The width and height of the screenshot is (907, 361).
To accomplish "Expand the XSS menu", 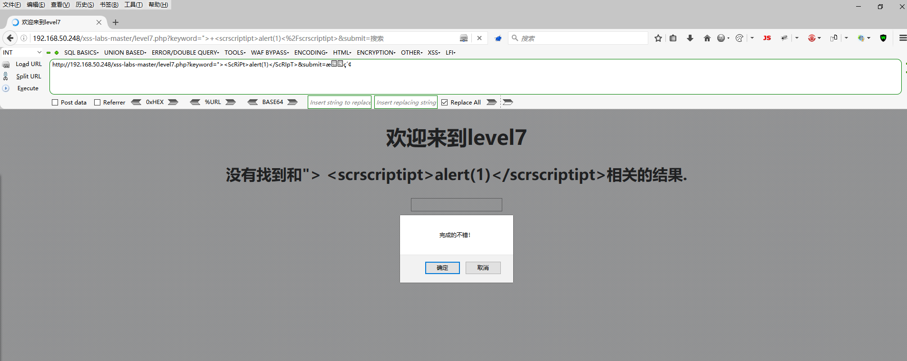I will 434,53.
